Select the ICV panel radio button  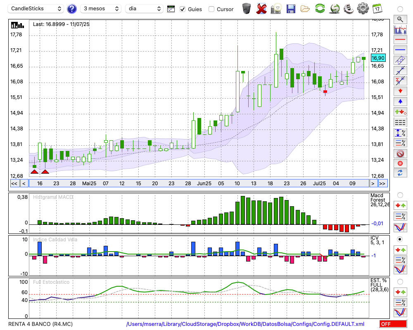click(400, 239)
